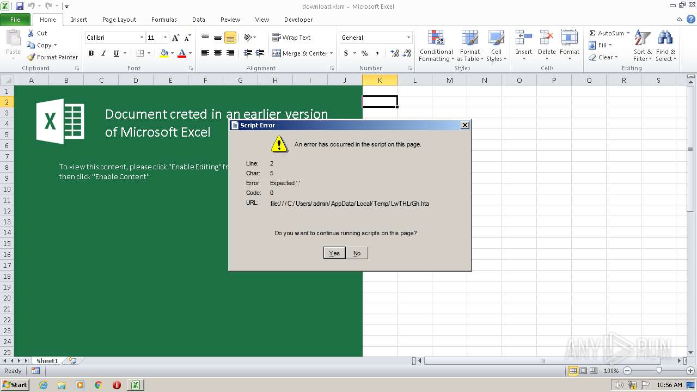Increase decimal places icon
The image size is (697, 392).
point(395,53)
